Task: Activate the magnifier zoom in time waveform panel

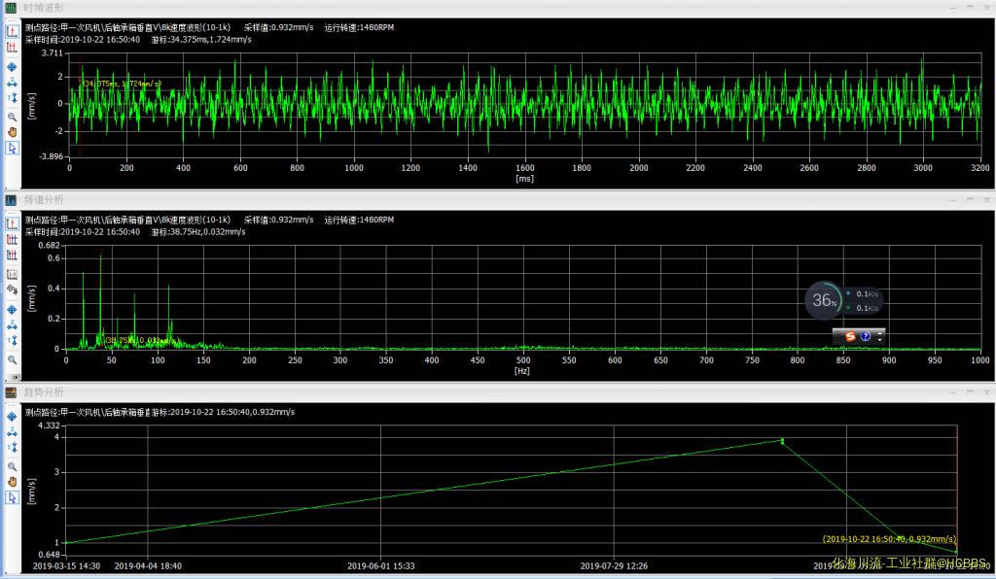Action: tap(12, 116)
